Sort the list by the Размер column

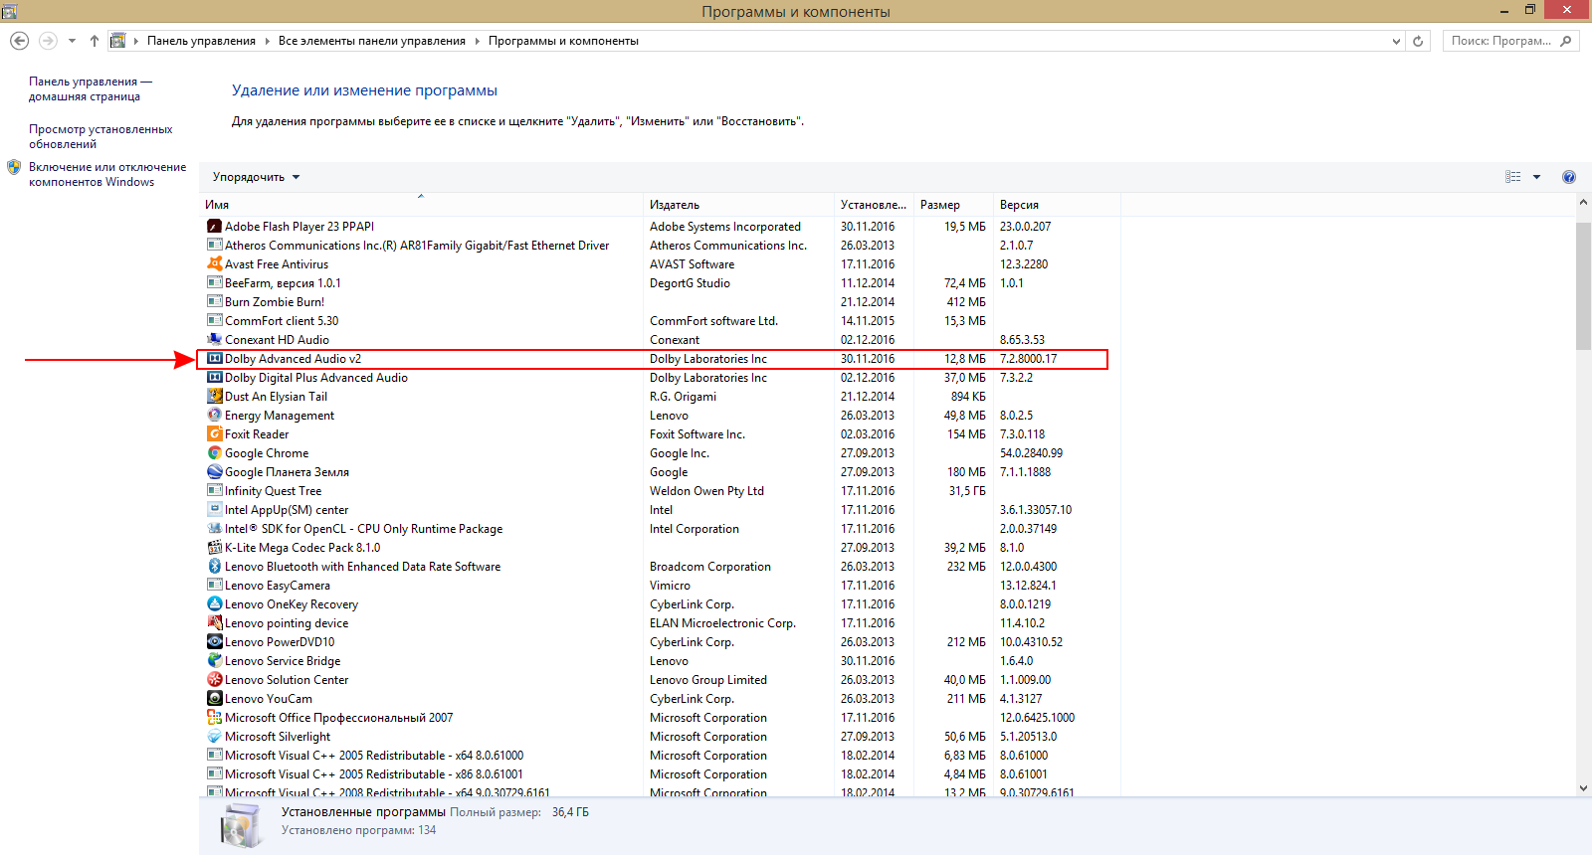click(x=953, y=205)
